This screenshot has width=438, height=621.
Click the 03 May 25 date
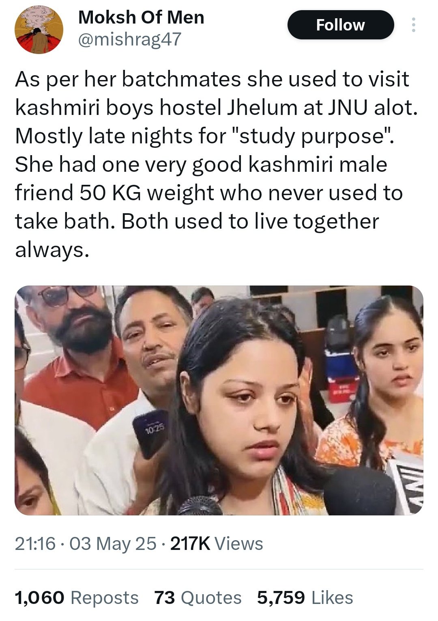tap(113, 543)
